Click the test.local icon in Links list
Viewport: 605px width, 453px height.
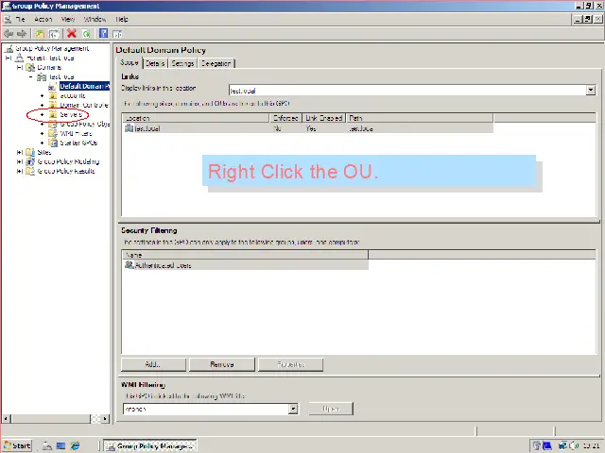coord(129,128)
